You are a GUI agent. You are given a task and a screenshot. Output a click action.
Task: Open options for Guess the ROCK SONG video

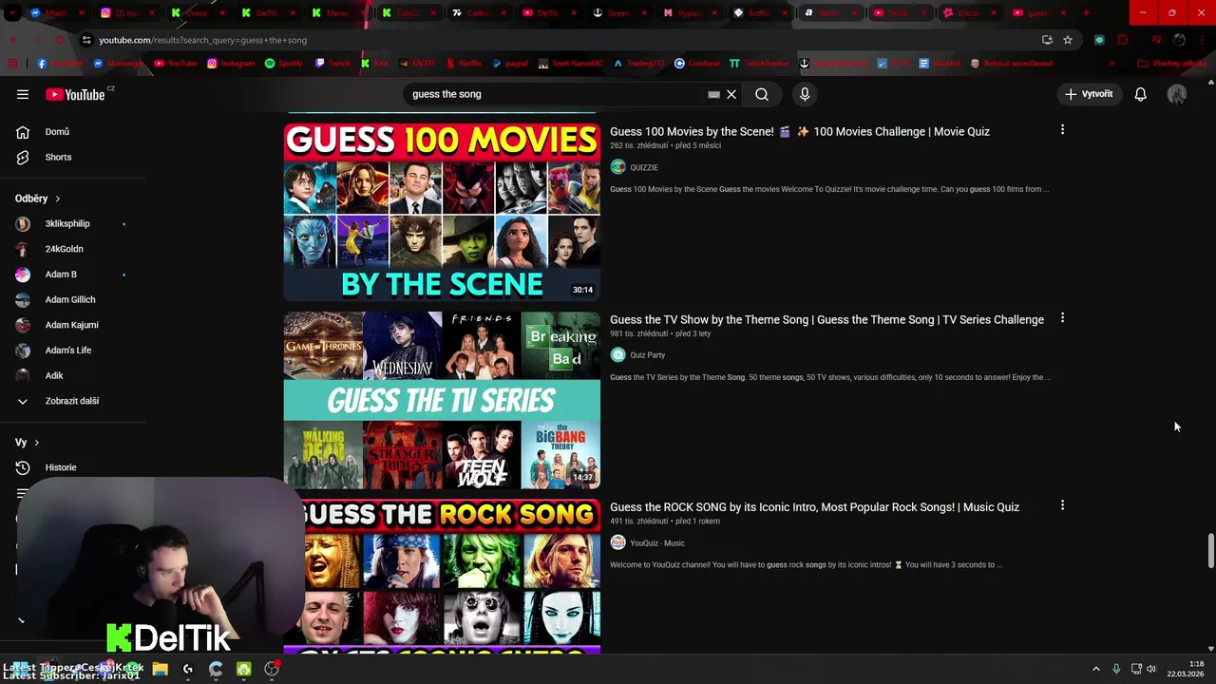click(1062, 505)
